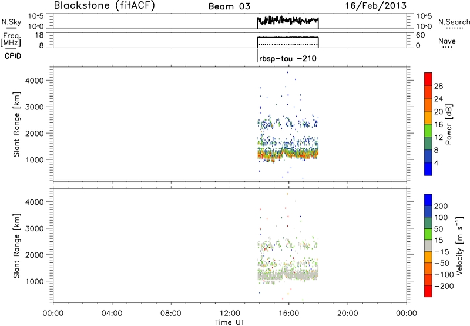Click the "20" label on Power color bar
The height and width of the screenshot is (326, 470).
[x=438, y=112]
